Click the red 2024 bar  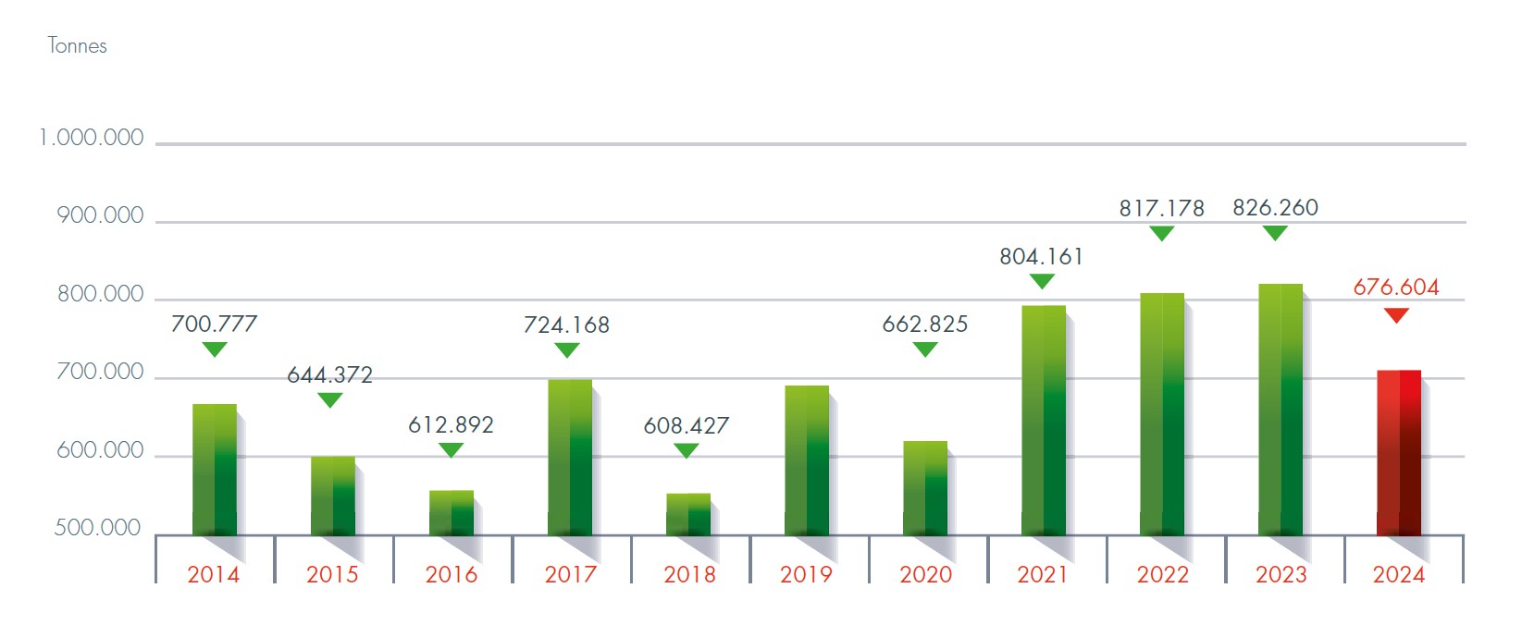[1398, 453]
